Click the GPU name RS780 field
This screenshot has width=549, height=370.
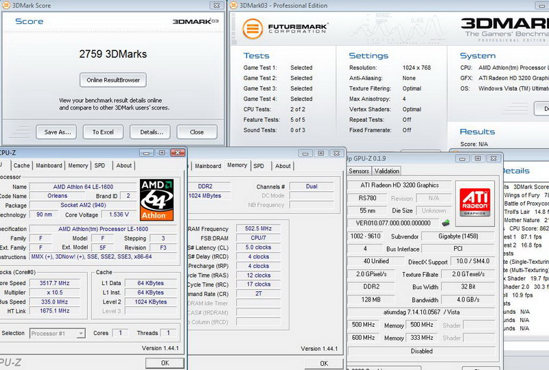pos(367,198)
